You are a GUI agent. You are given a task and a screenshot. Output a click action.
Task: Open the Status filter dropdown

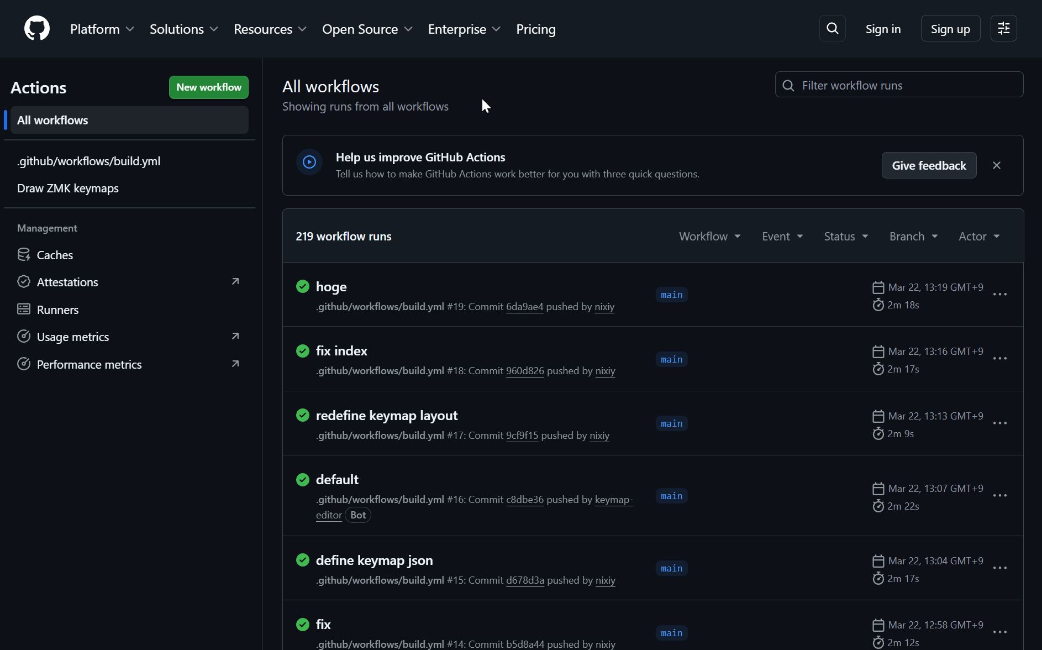(x=846, y=236)
